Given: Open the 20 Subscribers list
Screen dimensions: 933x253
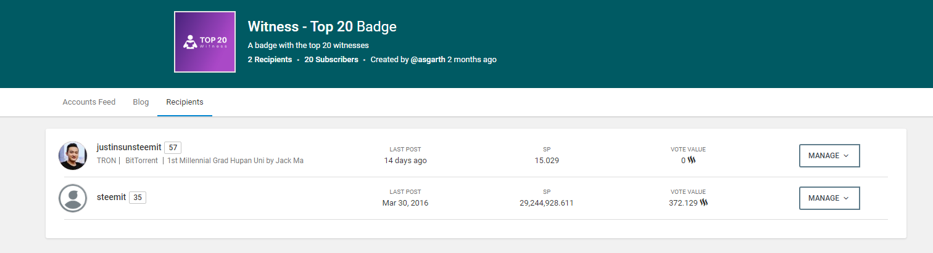Looking at the screenshot, I should (331, 60).
